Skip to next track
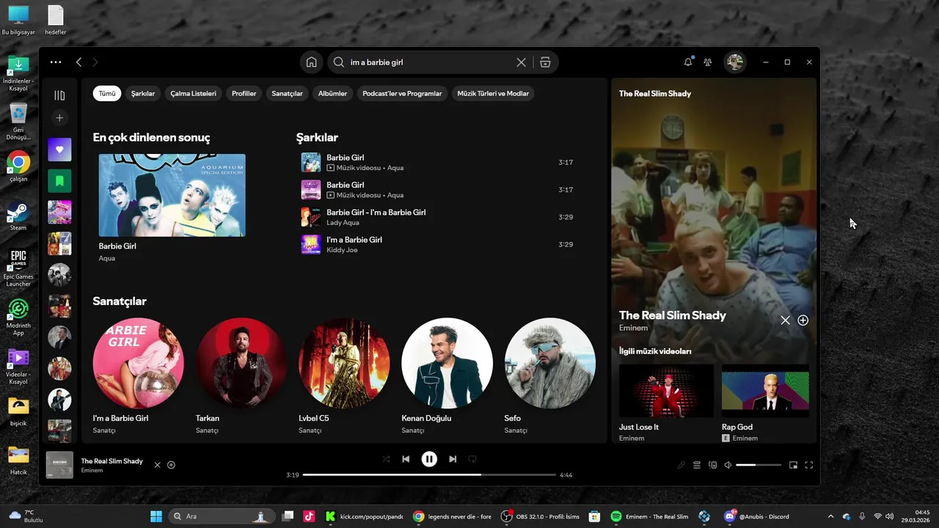 tap(453, 459)
